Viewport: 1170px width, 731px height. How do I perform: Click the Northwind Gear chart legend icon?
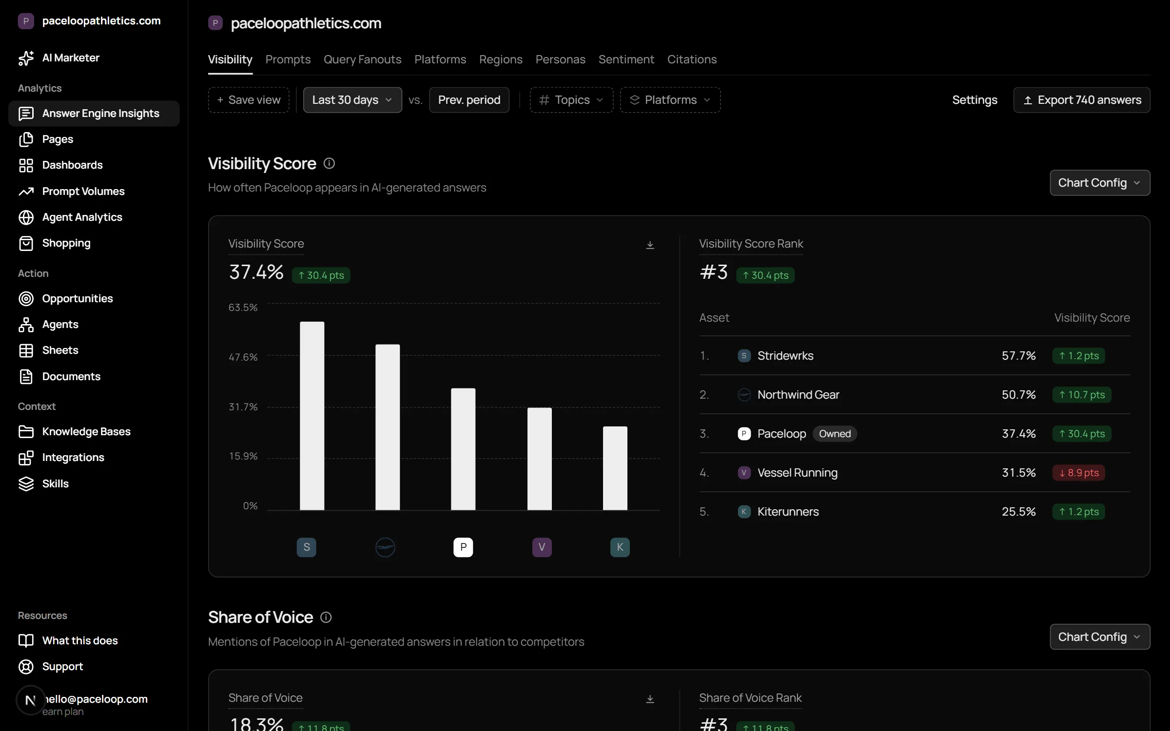tap(385, 547)
